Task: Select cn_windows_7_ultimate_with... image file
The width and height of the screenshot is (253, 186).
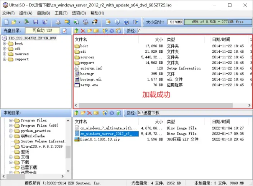Action: (x=108, y=128)
